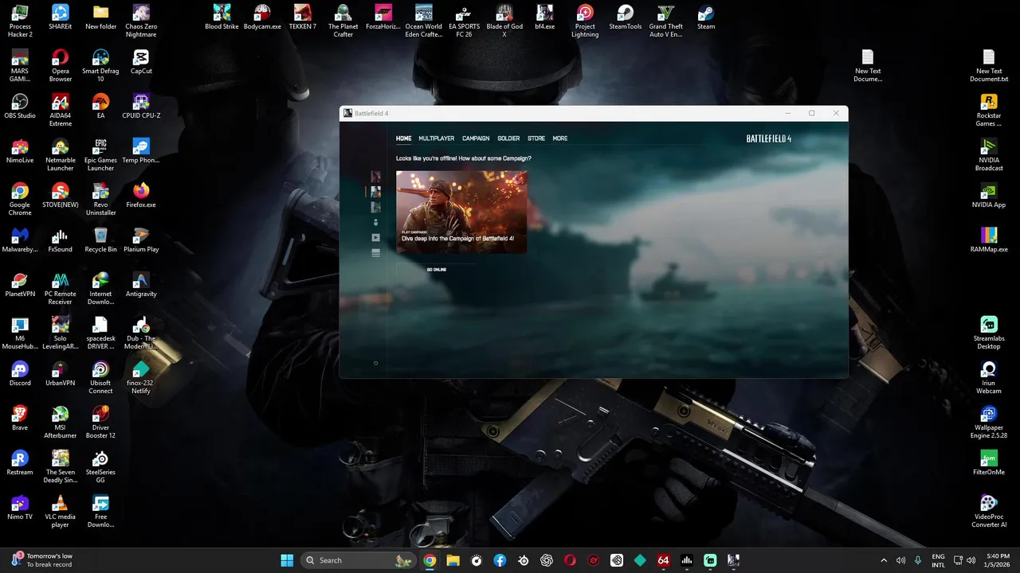Select the SteamTools desktop icon

coord(626,18)
